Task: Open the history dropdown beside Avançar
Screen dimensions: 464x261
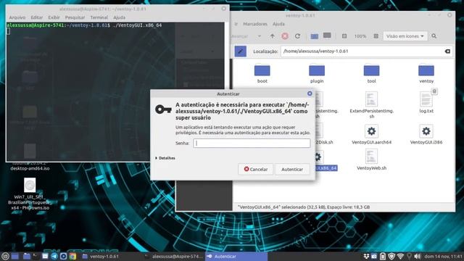Action: (x=260, y=36)
